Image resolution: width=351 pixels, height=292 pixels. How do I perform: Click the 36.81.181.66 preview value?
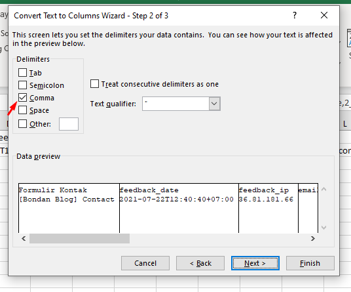266,199
